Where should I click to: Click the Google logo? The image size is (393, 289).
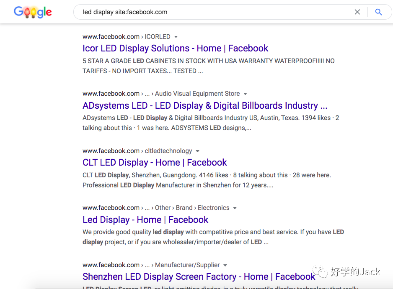33,12
